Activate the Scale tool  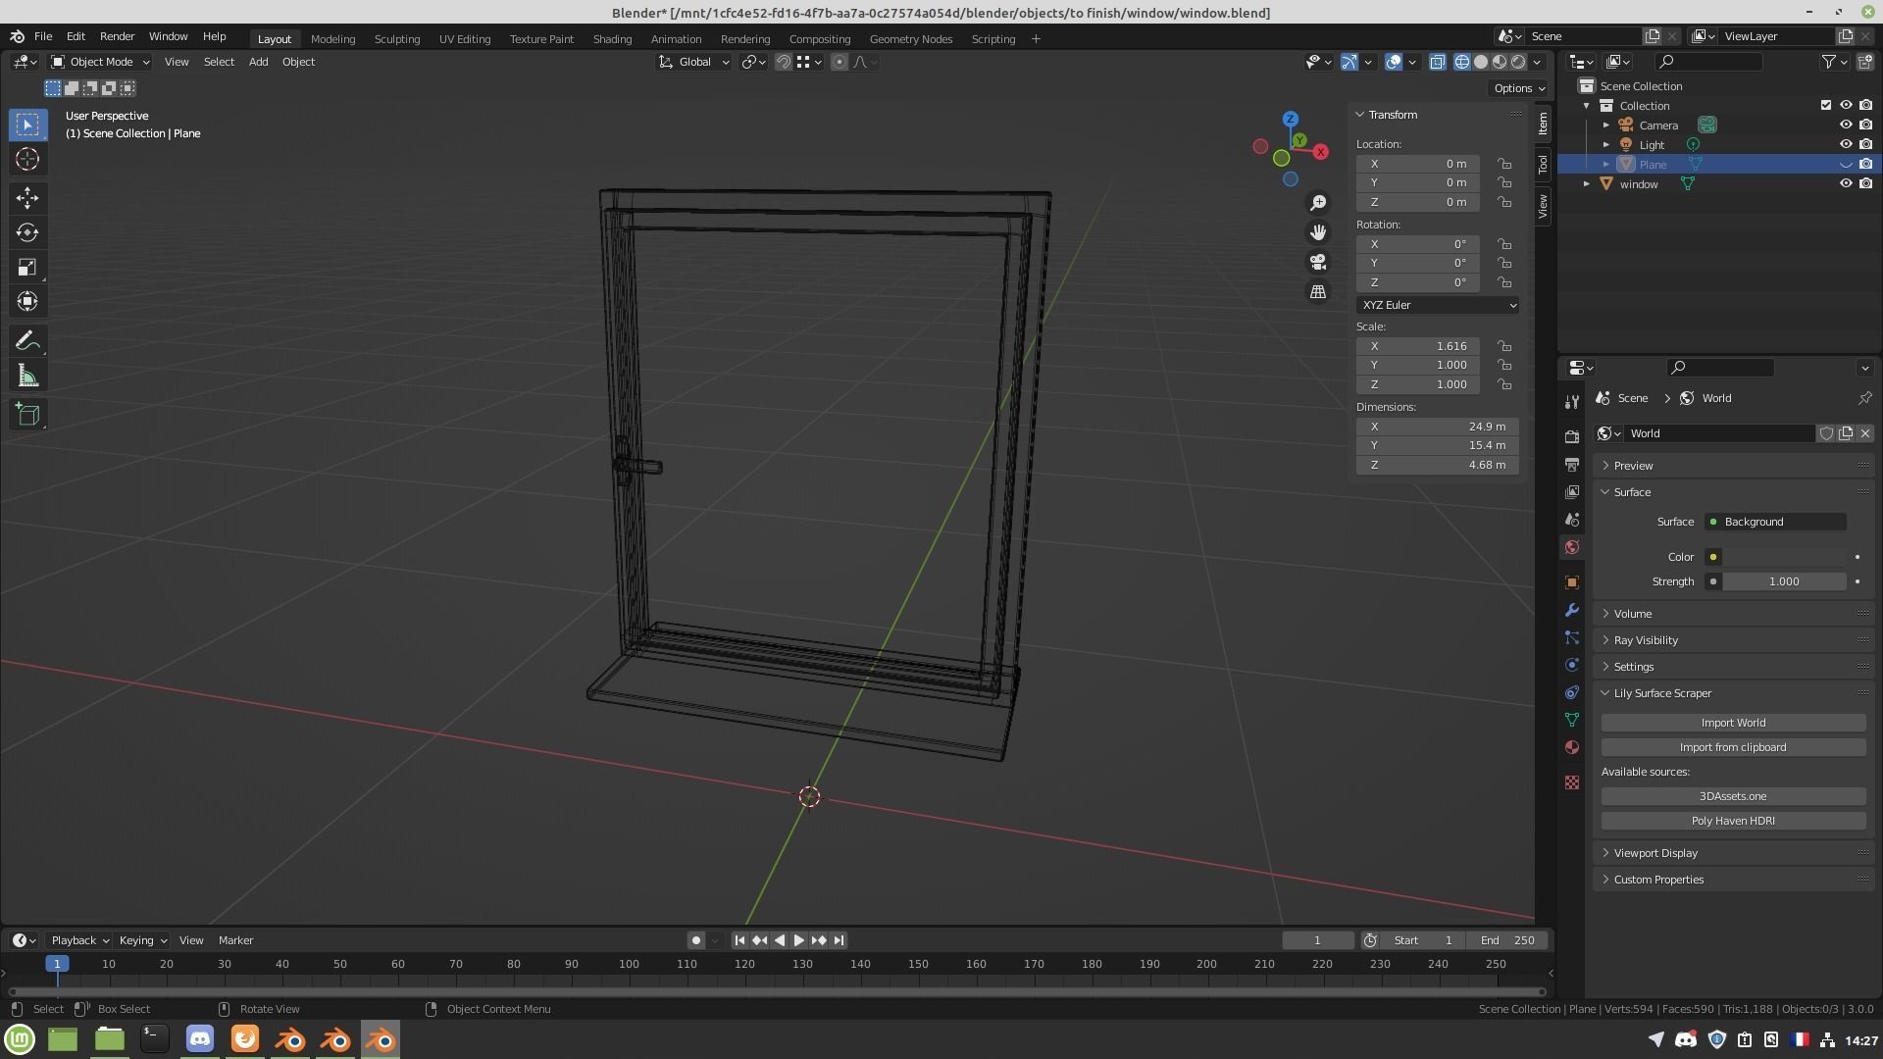click(27, 267)
